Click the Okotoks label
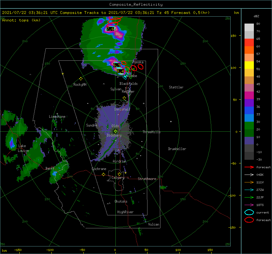 click(x=121, y=201)
